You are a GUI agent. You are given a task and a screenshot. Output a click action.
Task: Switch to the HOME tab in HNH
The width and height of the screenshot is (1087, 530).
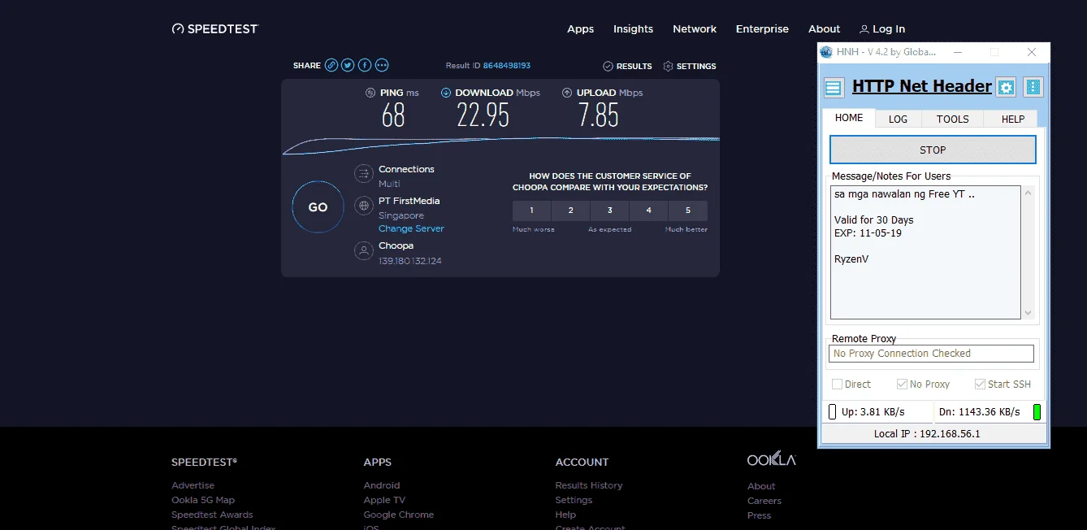pos(849,118)
